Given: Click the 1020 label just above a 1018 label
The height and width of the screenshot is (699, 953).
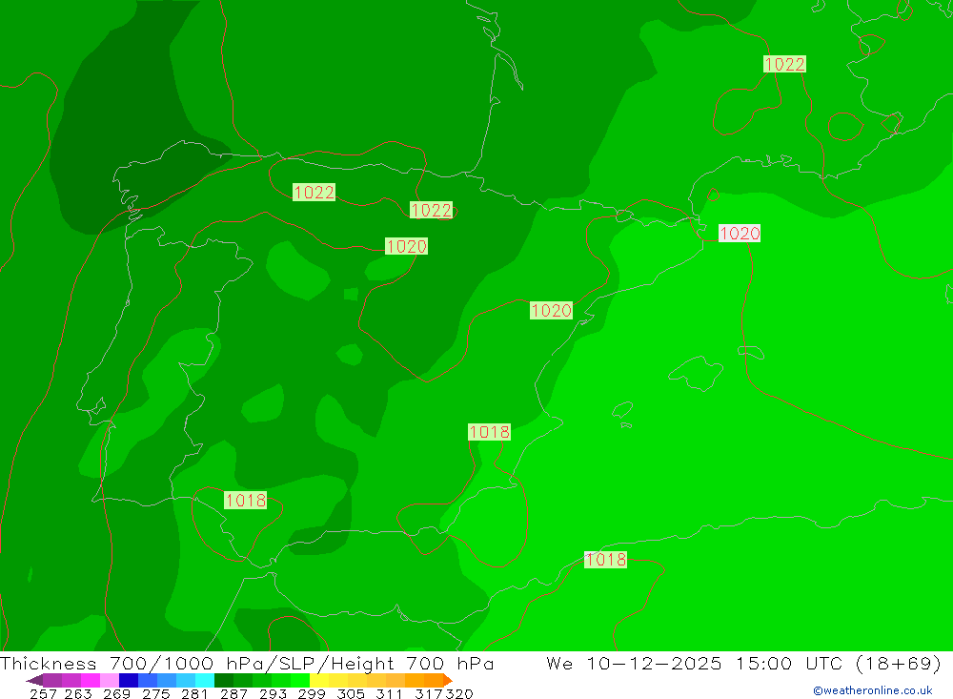Looking at the screenshot, I should [x=551, y=310].
